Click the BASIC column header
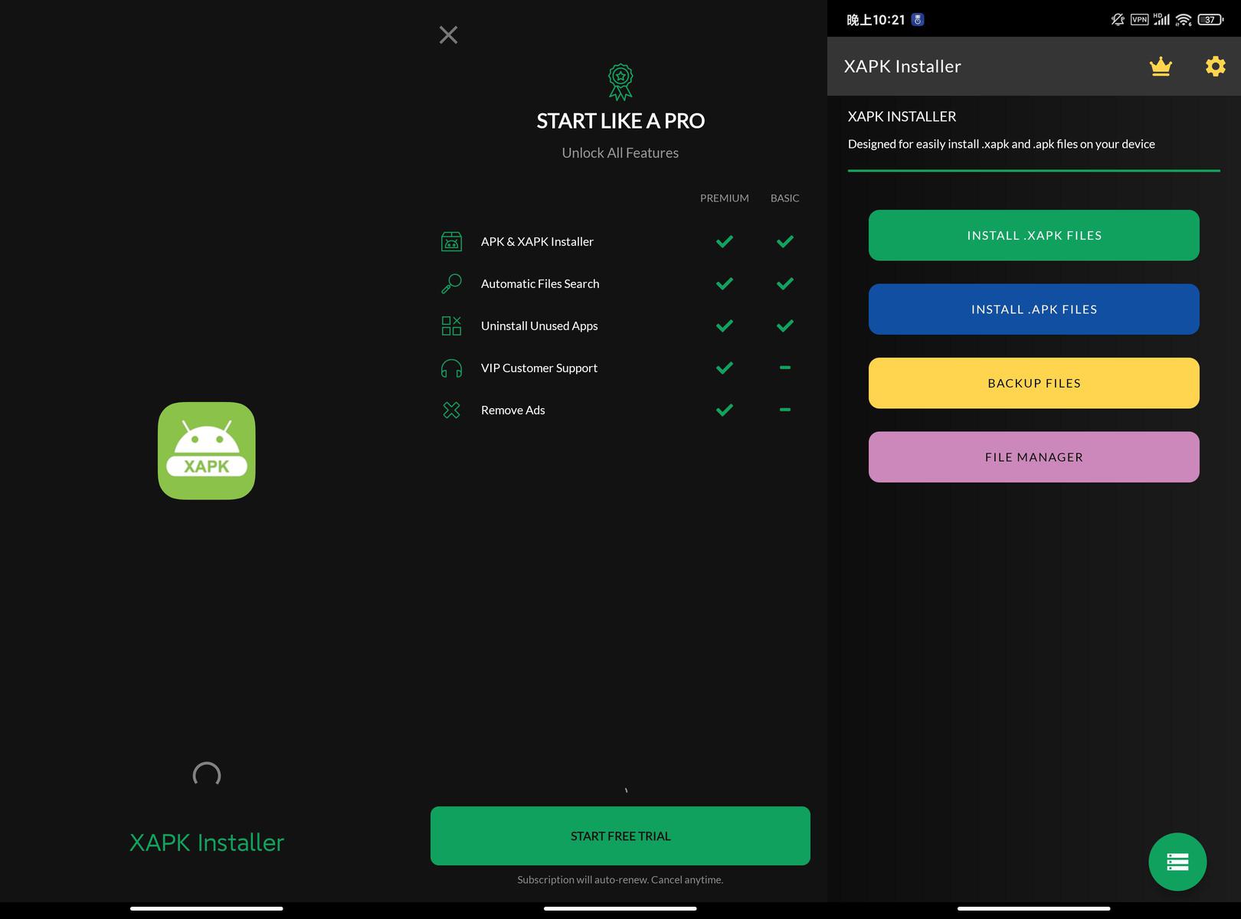1241x919 pixels. tap(785, 198)
